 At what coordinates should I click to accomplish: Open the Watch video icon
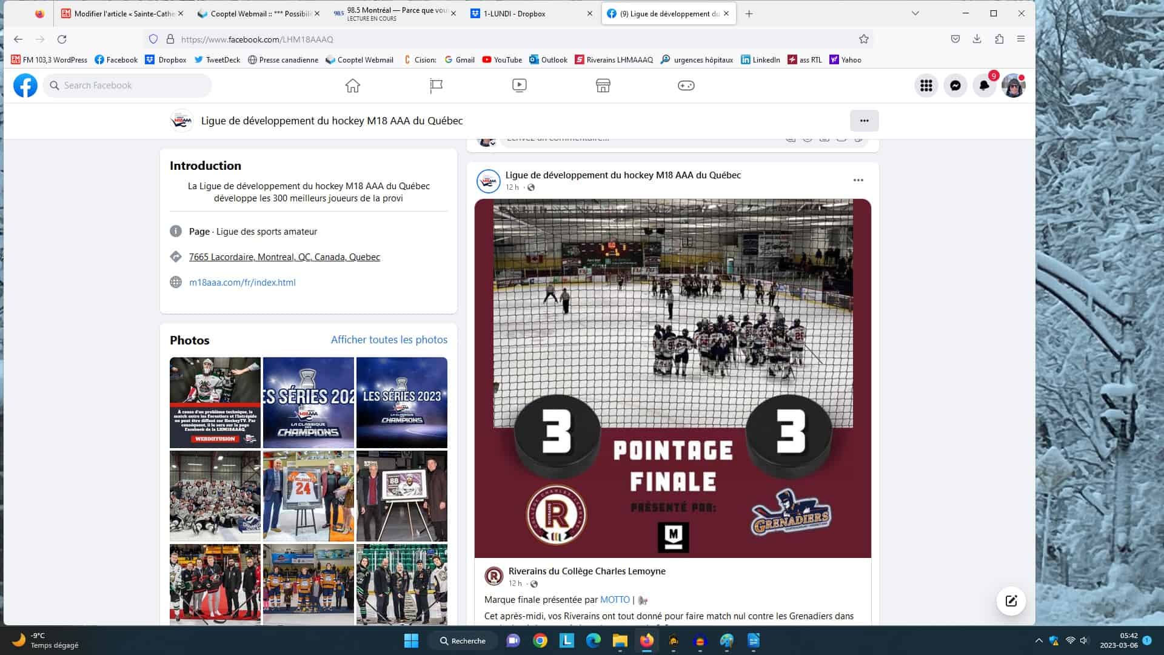coord(519,86)
